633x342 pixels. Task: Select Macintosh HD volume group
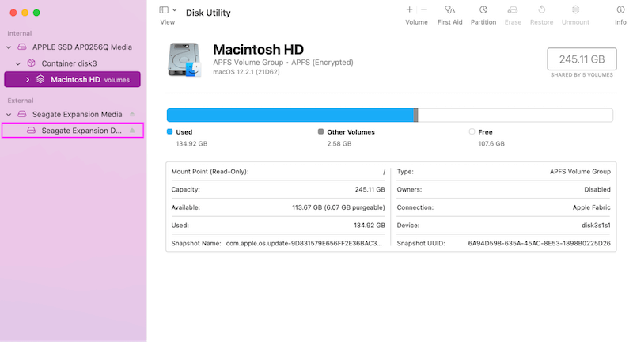coord(72,79)
